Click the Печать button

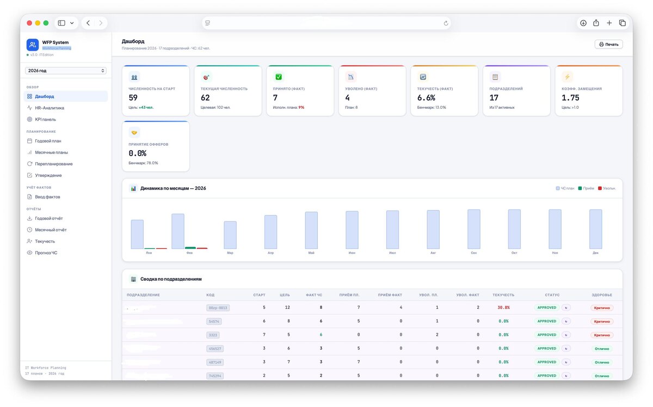tap(608, 44)
